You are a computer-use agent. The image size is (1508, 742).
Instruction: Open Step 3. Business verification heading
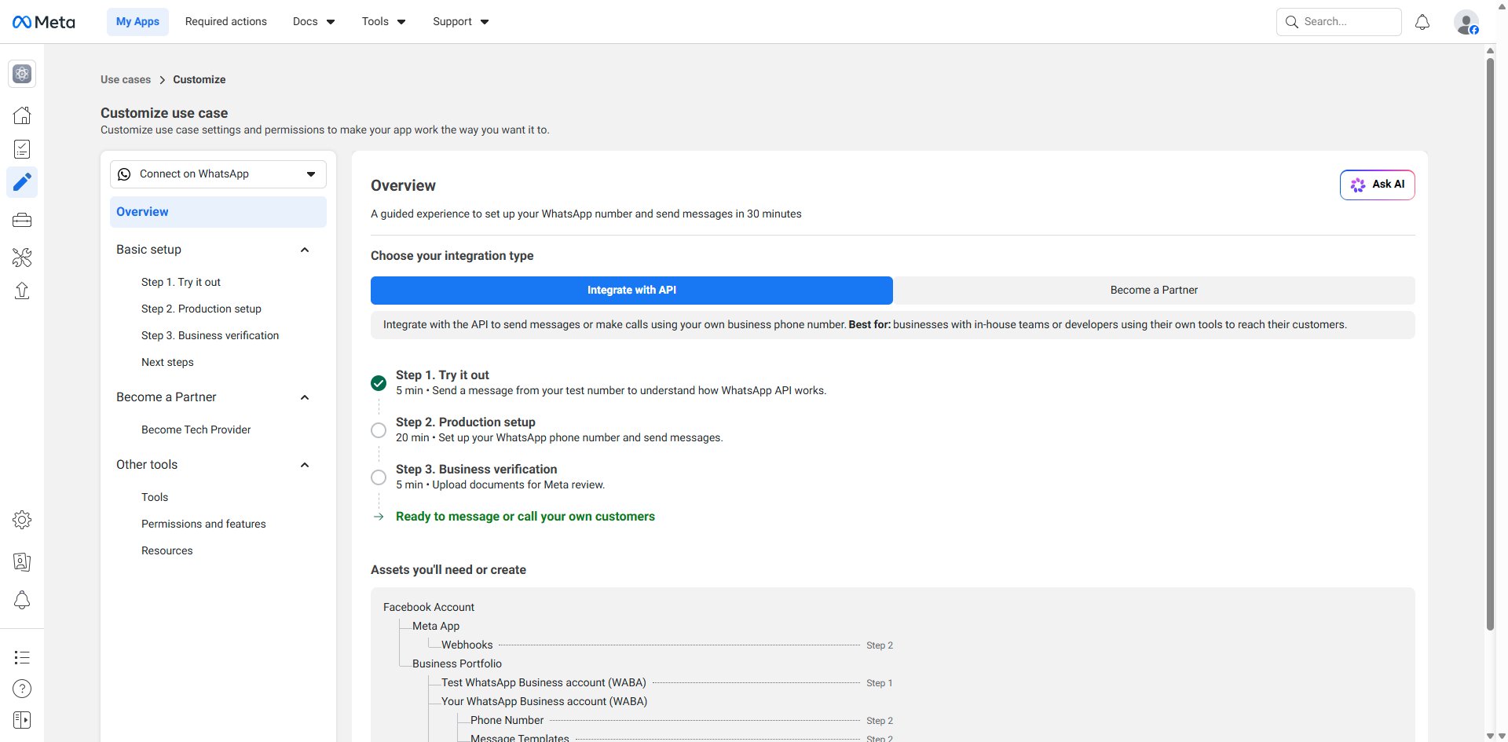click(x=476, y=470)
